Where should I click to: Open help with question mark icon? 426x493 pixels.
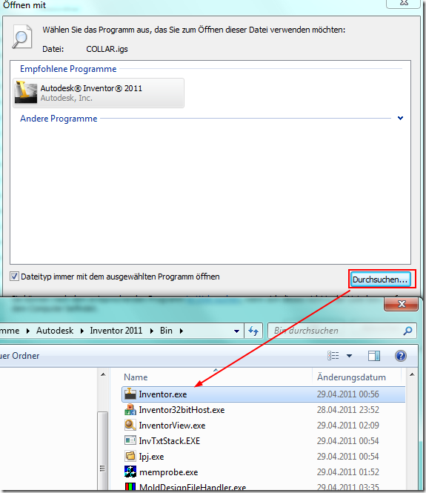coord(401,356)
